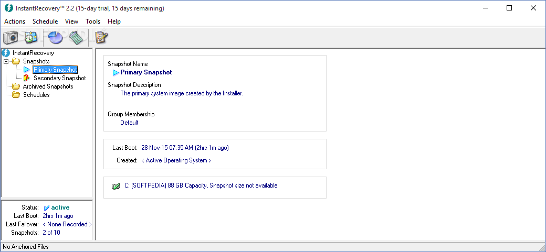Click the blue arrow icon beside Primary Snapshot tree item

(26, 70)
